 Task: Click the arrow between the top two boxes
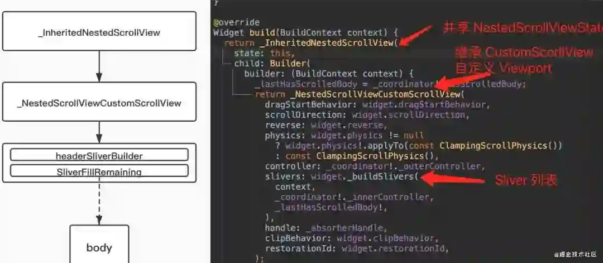tap(99, 66)
